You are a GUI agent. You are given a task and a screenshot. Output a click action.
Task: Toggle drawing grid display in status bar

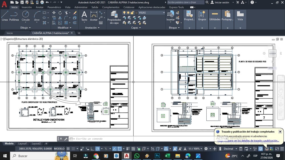[x=68, y=149]
